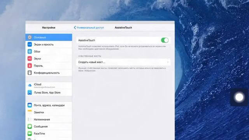Tap Создать новый жест… to create gesture
Viewport: 249px width, 140px height.
(123, 62)
